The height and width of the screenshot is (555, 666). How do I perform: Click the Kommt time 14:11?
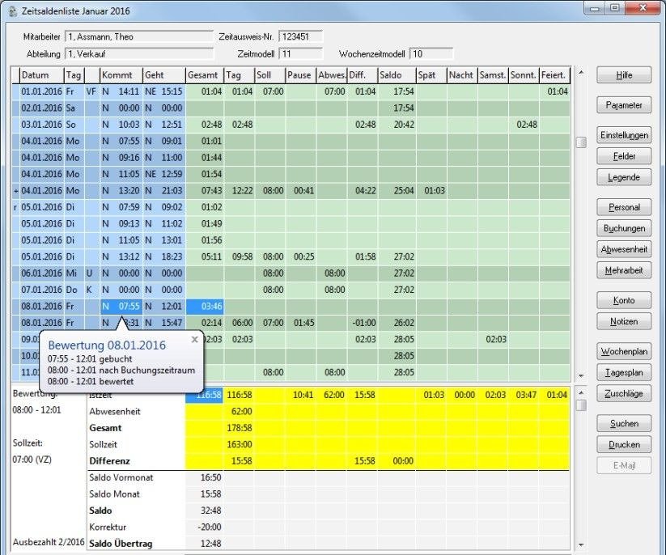[x=129, y=91]
